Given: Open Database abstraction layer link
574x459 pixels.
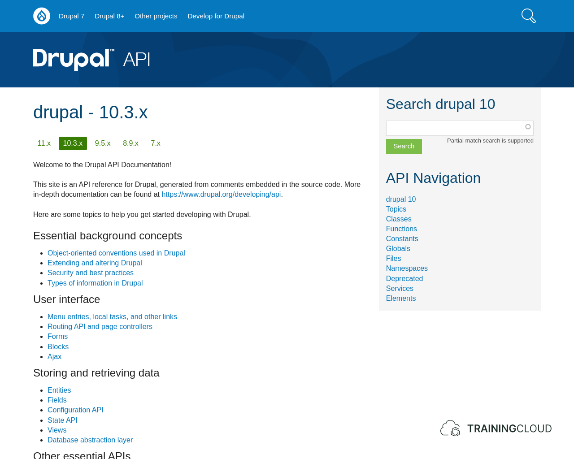Looking at the screenshot, I should pos(90,440).
